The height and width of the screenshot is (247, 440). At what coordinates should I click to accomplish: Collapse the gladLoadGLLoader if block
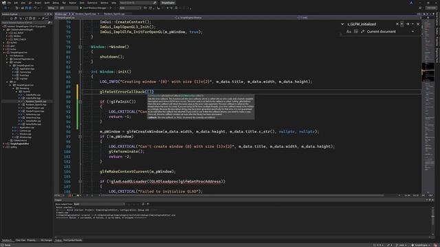tap(80, 182)
